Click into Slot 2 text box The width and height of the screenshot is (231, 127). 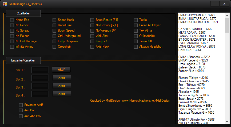pos(40,78)
